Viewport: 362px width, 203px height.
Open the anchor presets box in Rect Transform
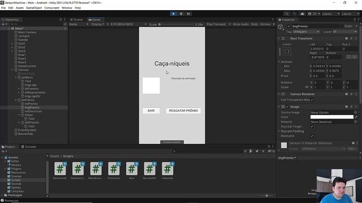pyautogui.click(x=287, y=51)
